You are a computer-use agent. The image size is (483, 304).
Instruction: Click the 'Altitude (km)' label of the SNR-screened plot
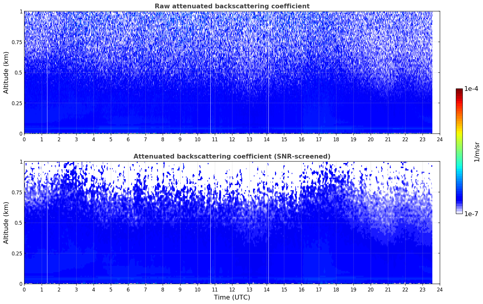point(6,223)
